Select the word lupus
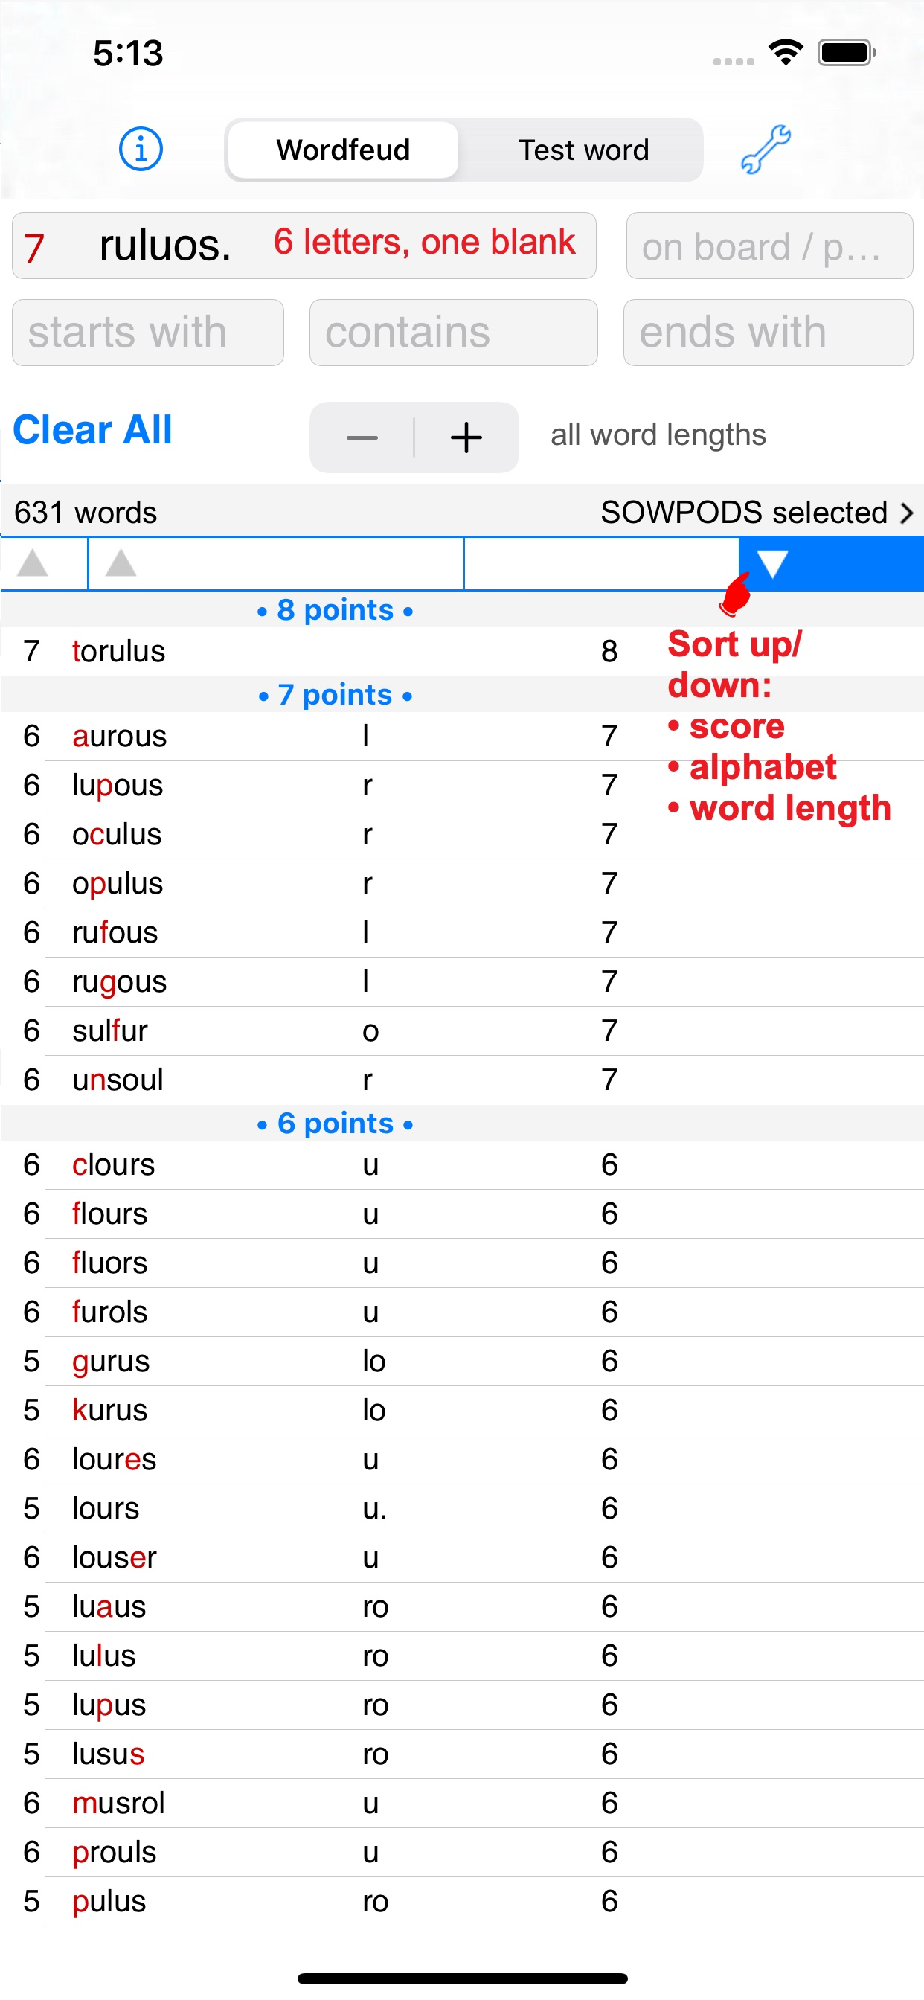Viewport: 924px width, 2000px height. (109, 1705)
